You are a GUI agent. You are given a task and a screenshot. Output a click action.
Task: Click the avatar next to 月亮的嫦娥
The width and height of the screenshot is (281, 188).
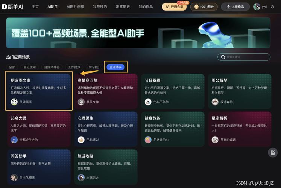(215, 140)
